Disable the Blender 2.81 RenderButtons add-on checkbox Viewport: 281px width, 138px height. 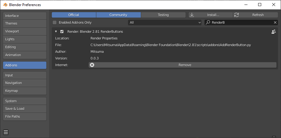(x=62, y=32)
